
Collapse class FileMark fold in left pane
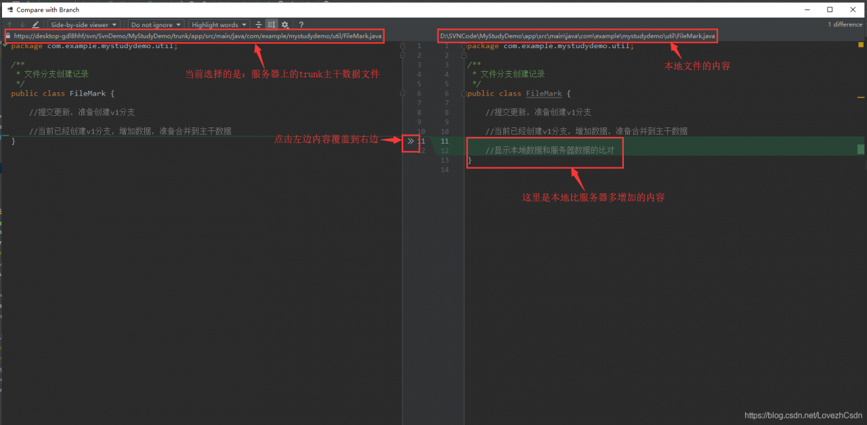pyautogui.click(x=402, y=94)
